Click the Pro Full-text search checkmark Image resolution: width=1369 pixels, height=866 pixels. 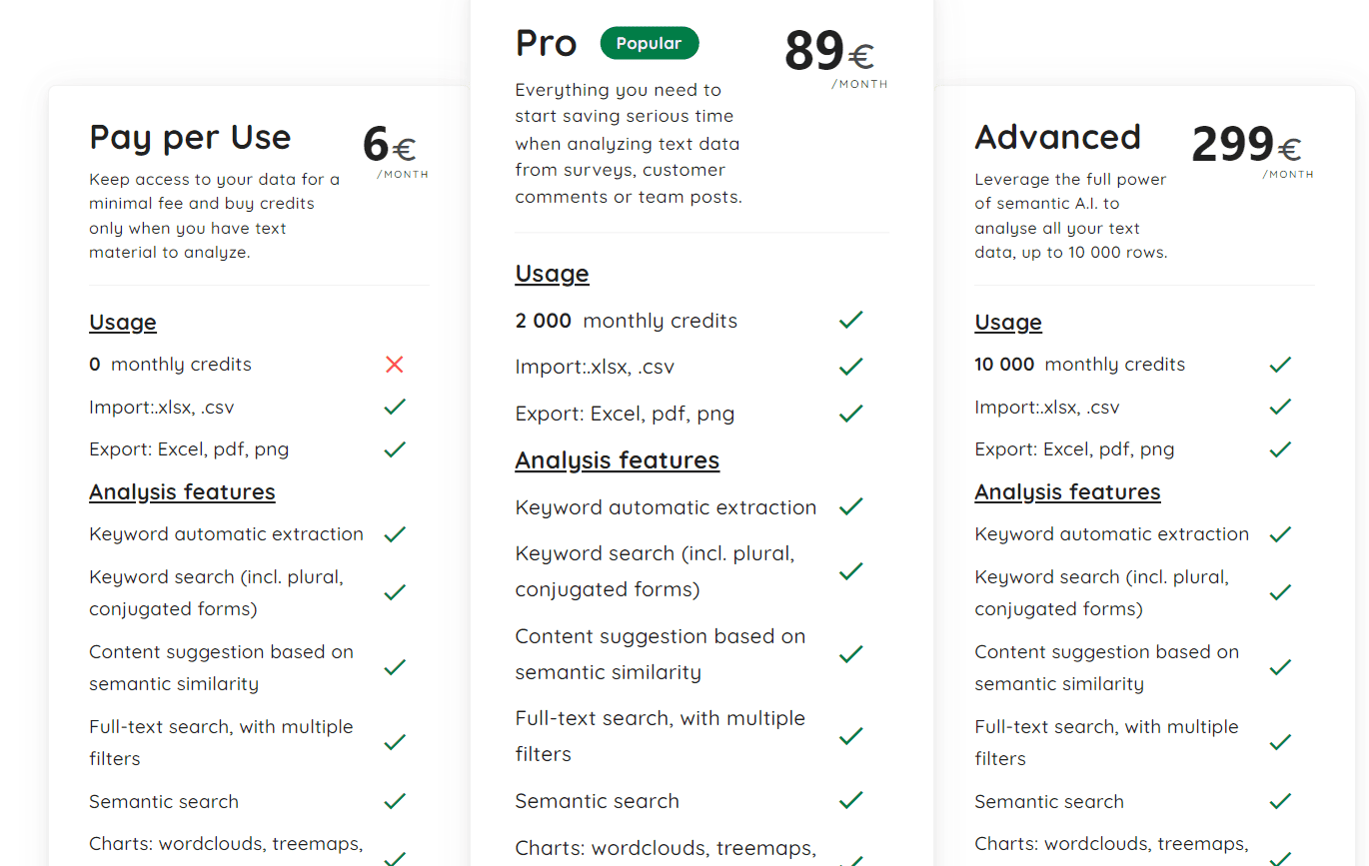coord(851,736)
